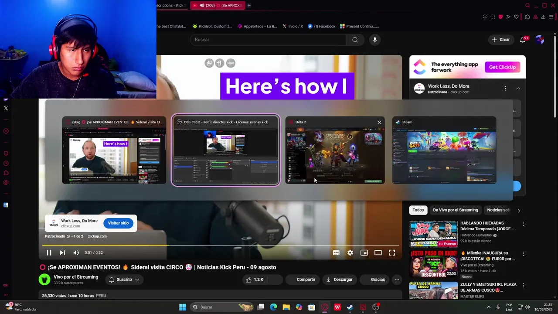Seek on the video progress bar
The height and width of the screenshot is (314, 558).
coord(221,245)
